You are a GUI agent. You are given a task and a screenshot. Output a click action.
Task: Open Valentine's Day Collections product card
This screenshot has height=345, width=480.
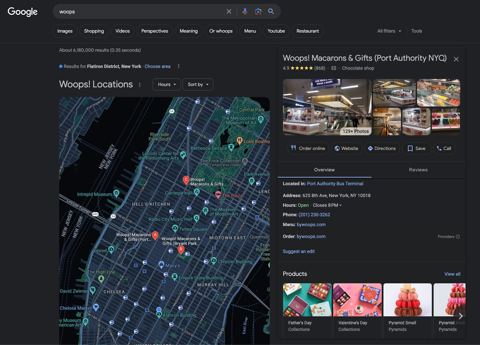357,310
